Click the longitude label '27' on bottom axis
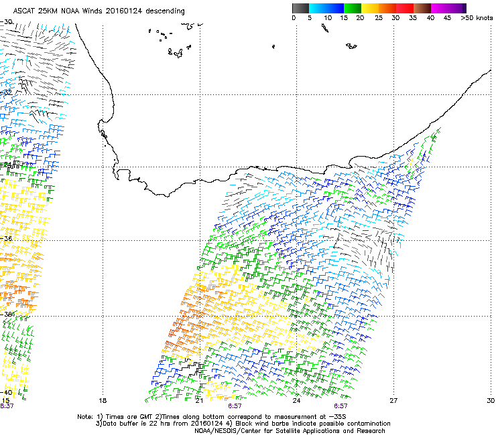Screen dimensions: 496x435 [393, 401]
